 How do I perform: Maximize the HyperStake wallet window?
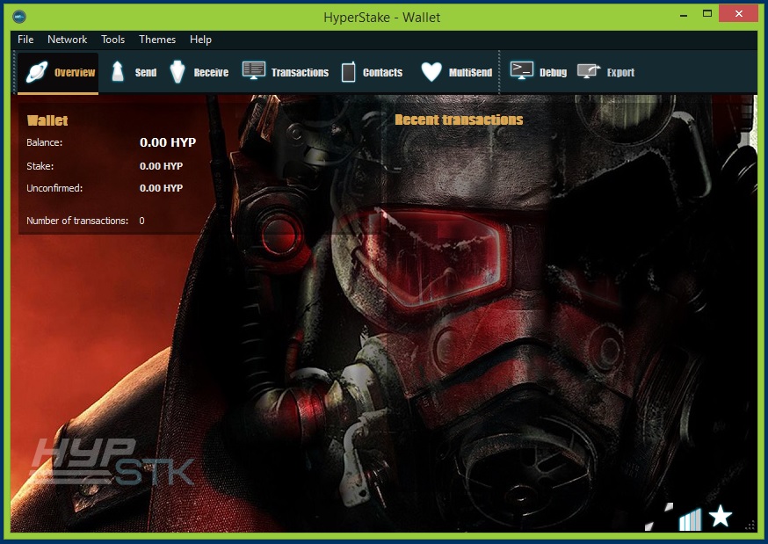click(x=706, y=14)
